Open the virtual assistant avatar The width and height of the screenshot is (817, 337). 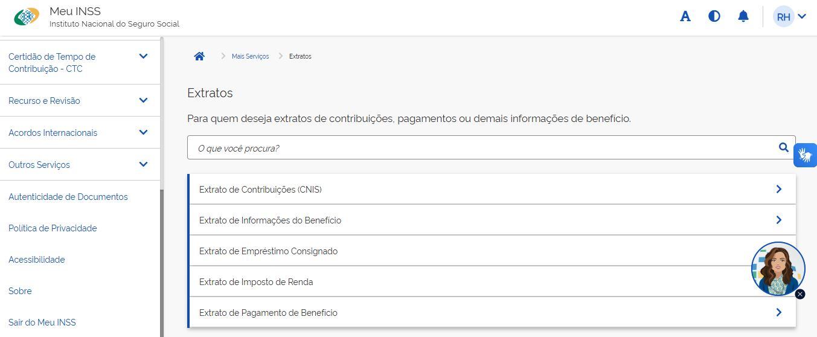pyautogui.click(x=777, y=268)
